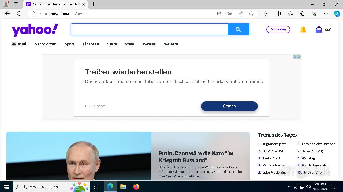Viewport: 343px width, 192px height.
Task: Open the Windows notification center
Action: pos(334,187)
